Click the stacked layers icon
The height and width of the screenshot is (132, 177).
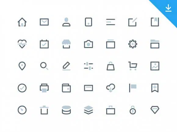88,110
